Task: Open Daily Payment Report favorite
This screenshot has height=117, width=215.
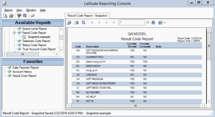Action: (x=25, y=68)
